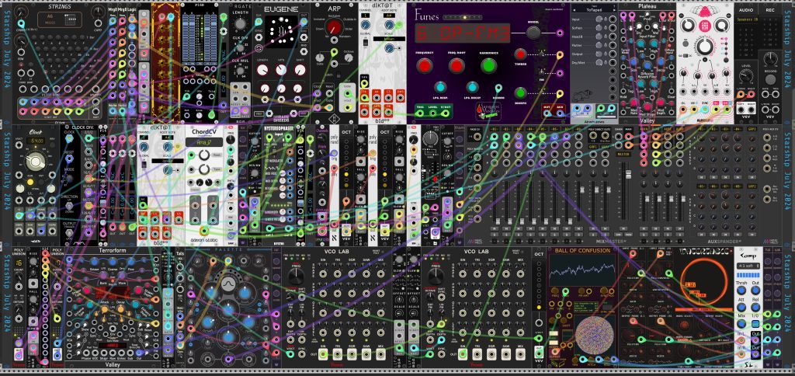The height and width of the screenshot is (376, 795).
Task: Click the Funes LPG DECAY cyan knob
Action: pyautogui.click(x=472, y=87)
